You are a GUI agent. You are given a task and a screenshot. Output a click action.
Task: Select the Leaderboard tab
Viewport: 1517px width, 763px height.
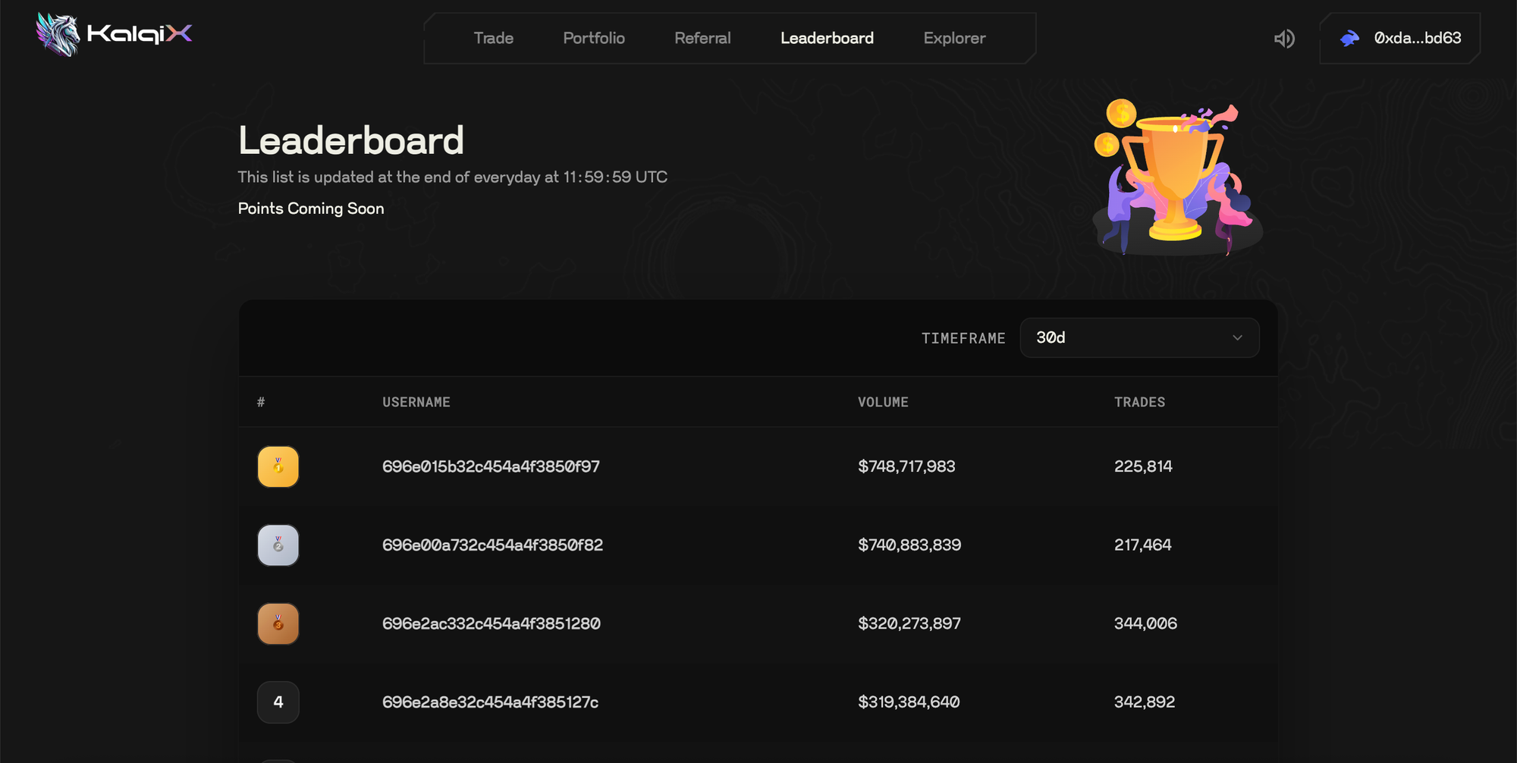pyautogui.click(x=827, y=39)
